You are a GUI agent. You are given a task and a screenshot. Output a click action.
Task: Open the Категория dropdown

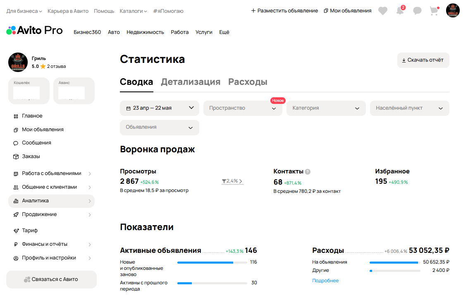[326, 108]
